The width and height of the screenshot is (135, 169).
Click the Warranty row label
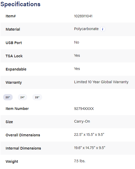pyautogui.click(x=14, y=82)
